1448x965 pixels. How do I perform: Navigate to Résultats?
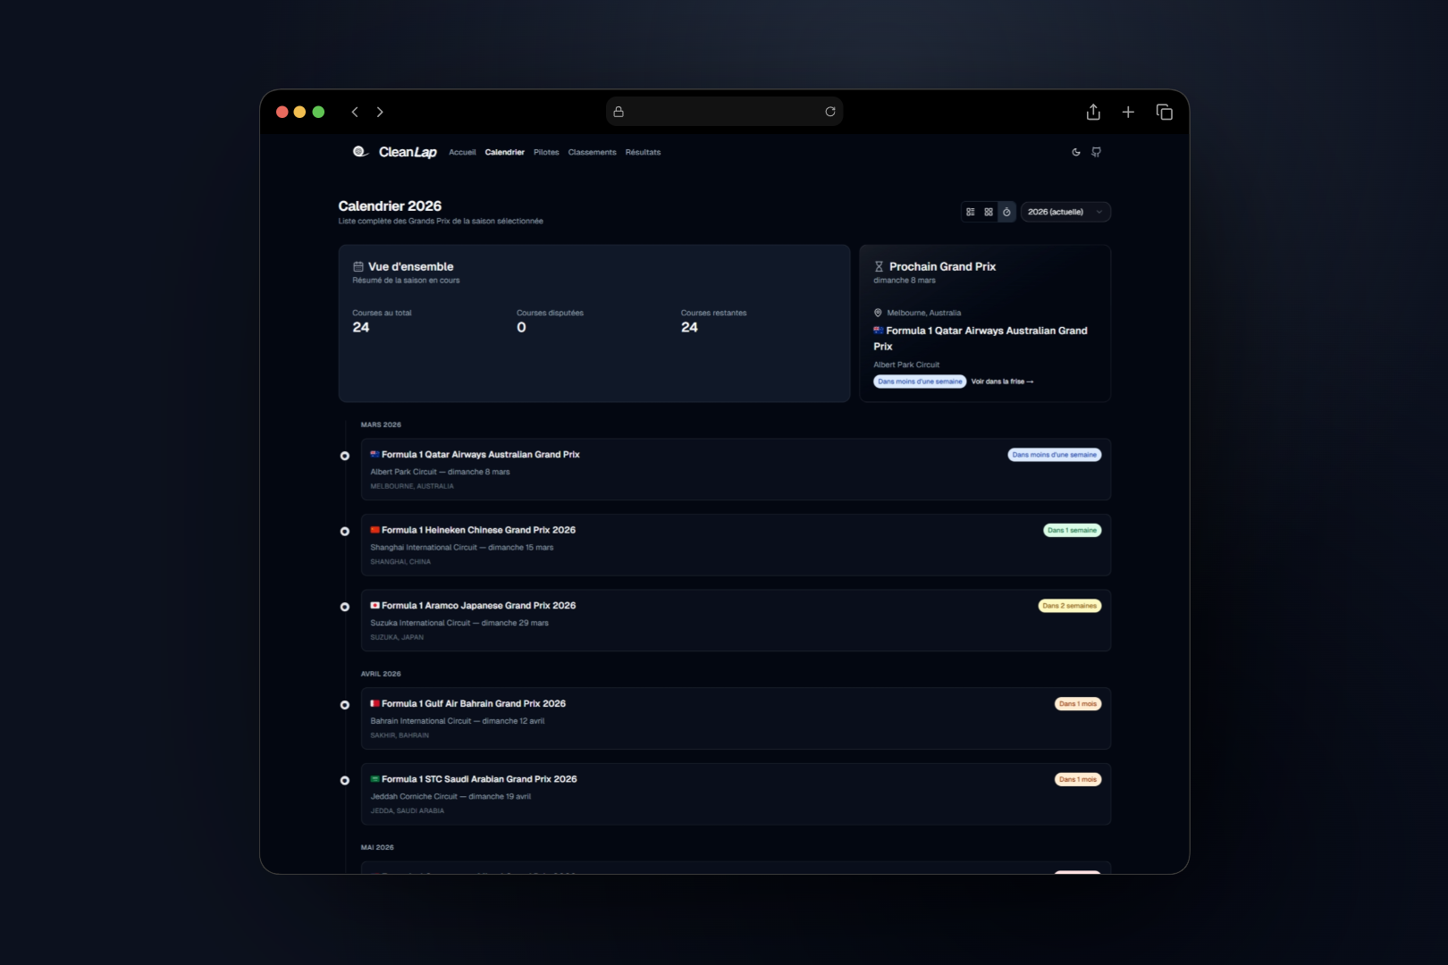pyautogui.click(x=643, y=152)
